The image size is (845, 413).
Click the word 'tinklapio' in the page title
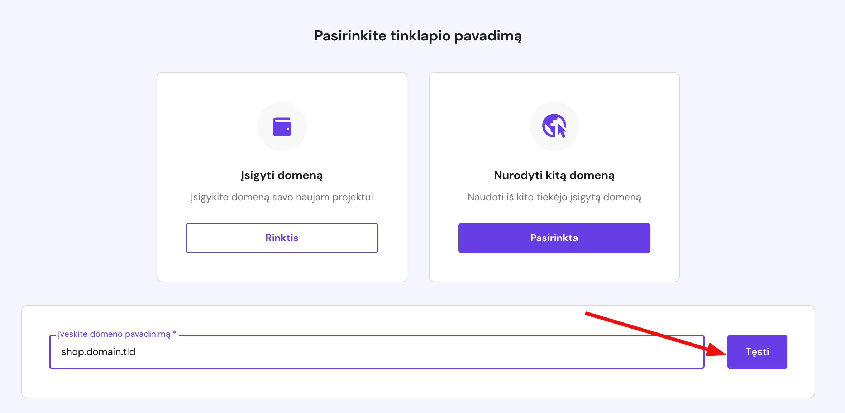pyautogui.click(x=420, y=36)
